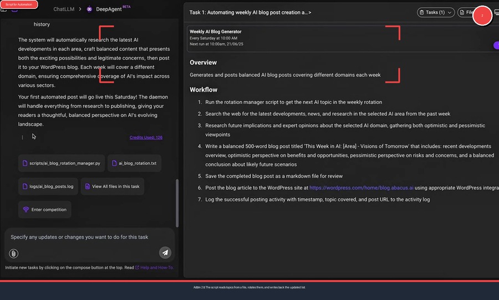Screen dimensions: 499x300
Task: Click View All files in this task
Action: (x=112, y=187)
